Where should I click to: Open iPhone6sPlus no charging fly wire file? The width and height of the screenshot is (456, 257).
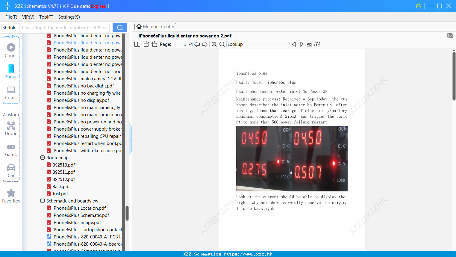[x=85, y=93]
